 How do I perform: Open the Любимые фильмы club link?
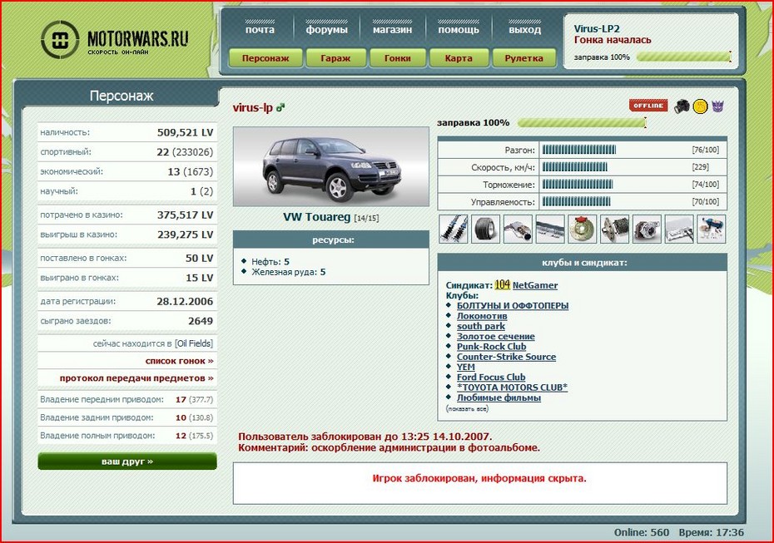click(x=499, y=397)
